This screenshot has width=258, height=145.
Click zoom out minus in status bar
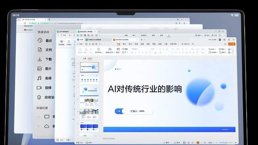(217, 143)
